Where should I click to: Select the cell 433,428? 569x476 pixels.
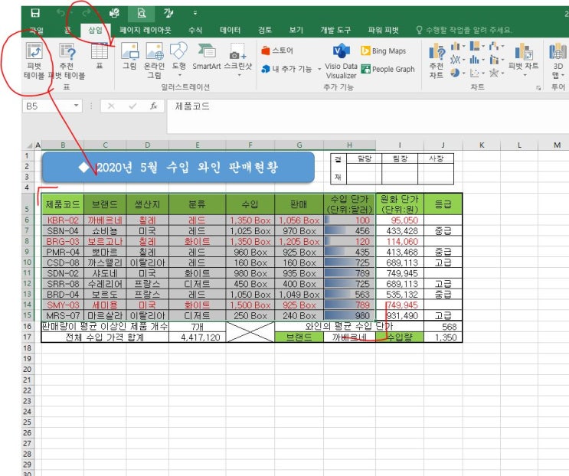pos(400,230)
